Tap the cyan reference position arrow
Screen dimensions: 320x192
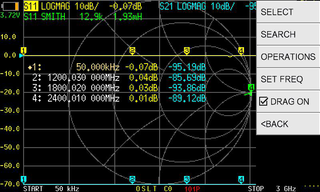(x=21, y=56)
